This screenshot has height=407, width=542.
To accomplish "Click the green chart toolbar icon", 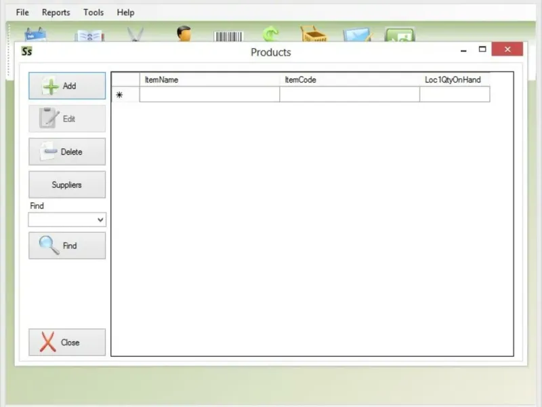I will pos(400,35).
